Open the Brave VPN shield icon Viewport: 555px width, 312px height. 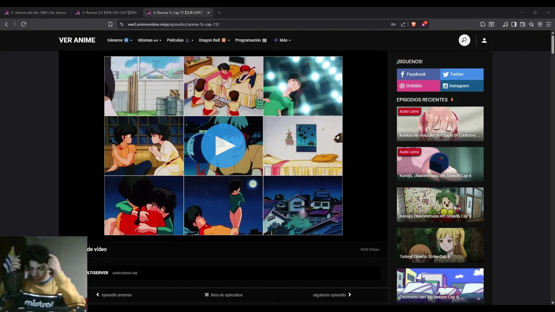pyautogui.click(x=540, y=24)
